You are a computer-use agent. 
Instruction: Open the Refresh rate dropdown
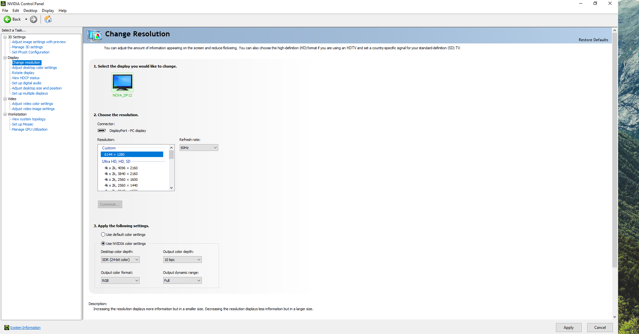pos(199,148)
